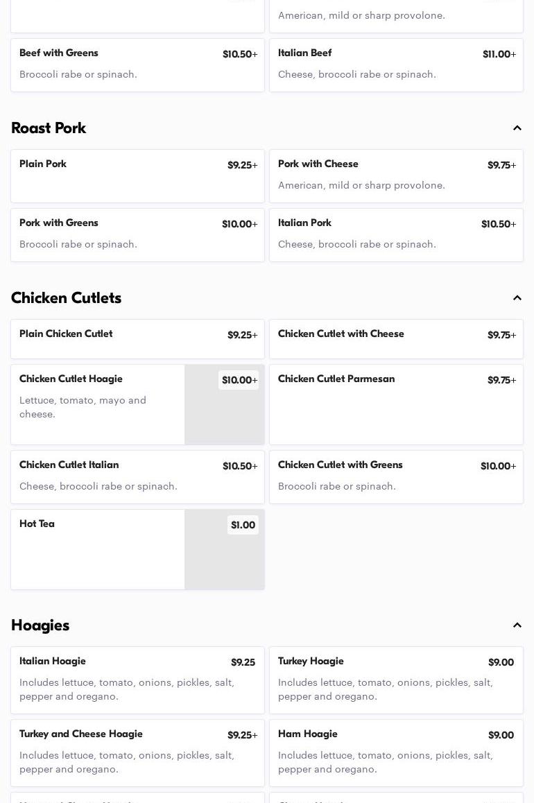
Task: Open Plain Chicken Cutlet item
Action: tap(137, 339)
